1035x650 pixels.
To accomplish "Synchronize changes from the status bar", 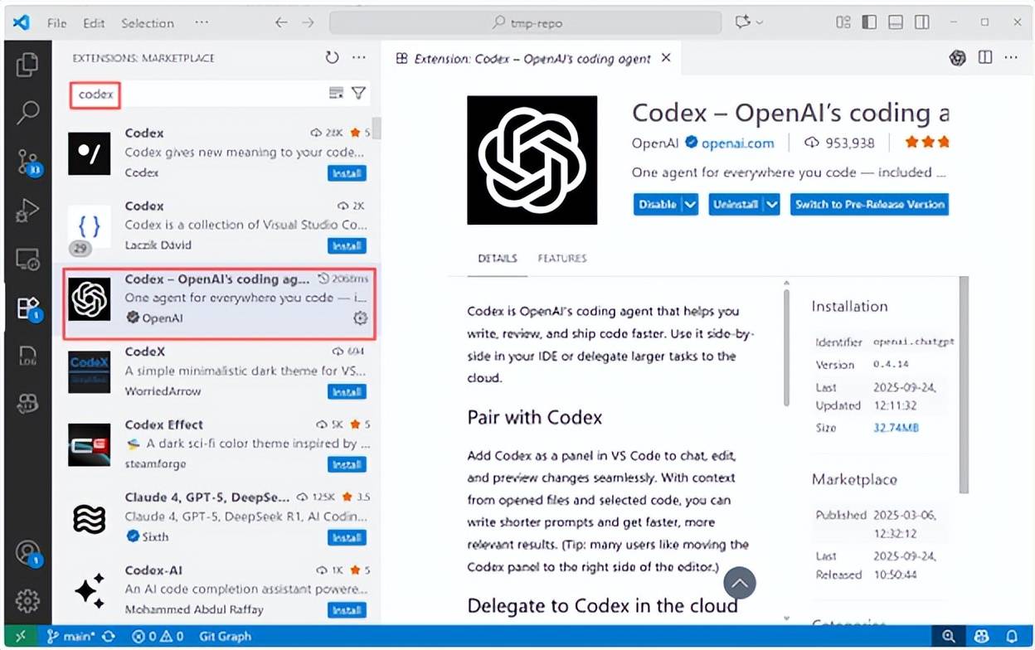I will [109, 637].
